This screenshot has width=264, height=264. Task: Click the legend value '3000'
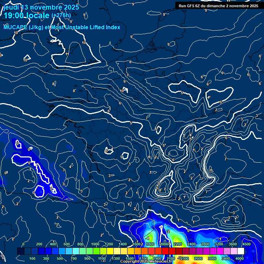click(x=212, y=258)
